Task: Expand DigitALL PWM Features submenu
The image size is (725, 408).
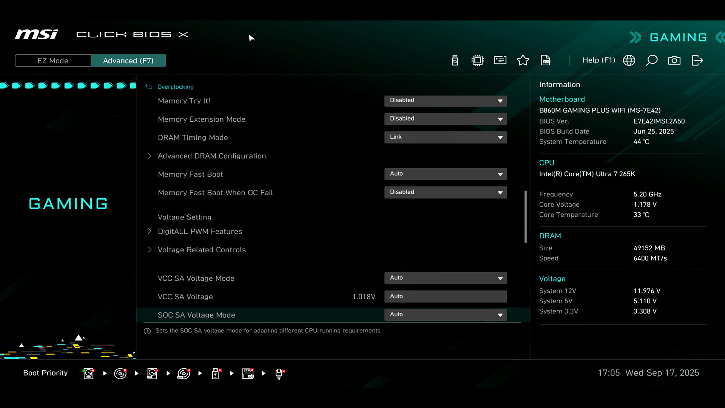Action: tap(200, 231)
